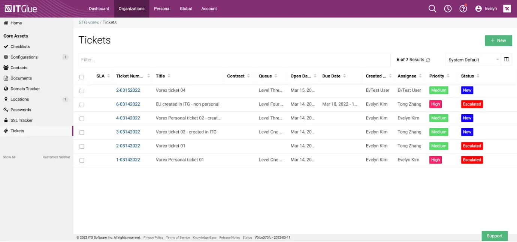Open the Evelyn user profile icon
Image resolution: width=517 pixels, height=242 pixels.
(478, 9)
